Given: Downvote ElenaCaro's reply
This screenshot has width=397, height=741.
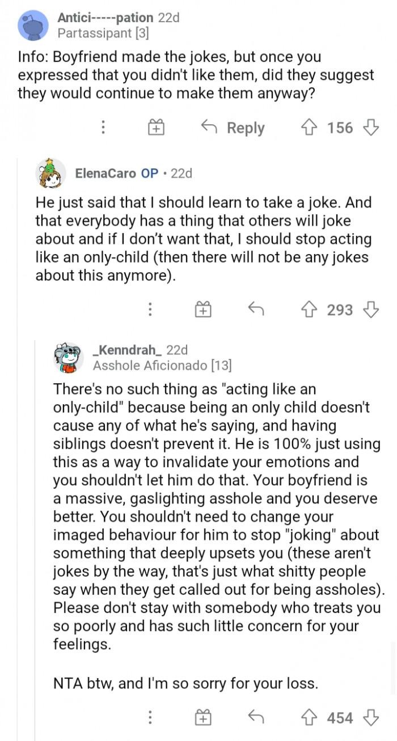Looking at the screenshot, I should 370,310.
